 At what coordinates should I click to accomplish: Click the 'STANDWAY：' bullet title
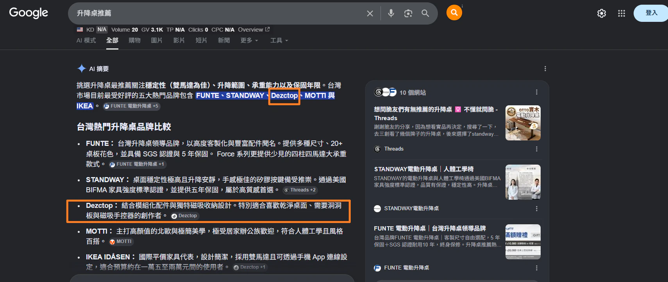point(108,180)
